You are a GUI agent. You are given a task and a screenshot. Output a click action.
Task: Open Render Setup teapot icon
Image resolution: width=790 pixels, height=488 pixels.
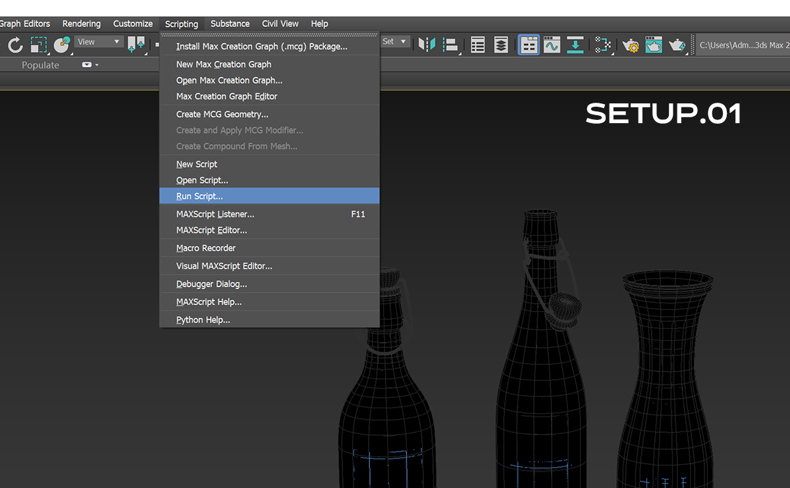(631, 45)
